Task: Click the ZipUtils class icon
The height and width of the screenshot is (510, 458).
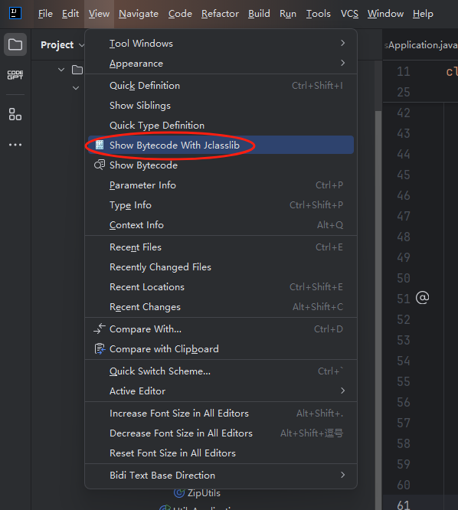Action: 179,492
